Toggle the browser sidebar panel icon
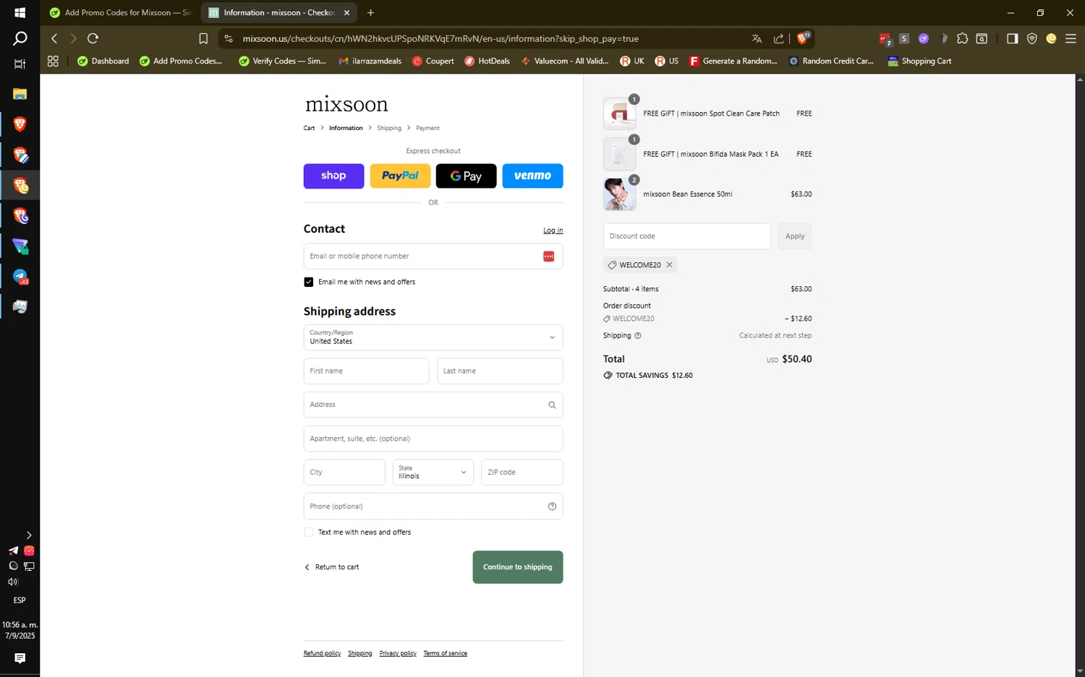Image resolution: width=1085 pixels, height=677 pixels. click(x=1012, y=38)
